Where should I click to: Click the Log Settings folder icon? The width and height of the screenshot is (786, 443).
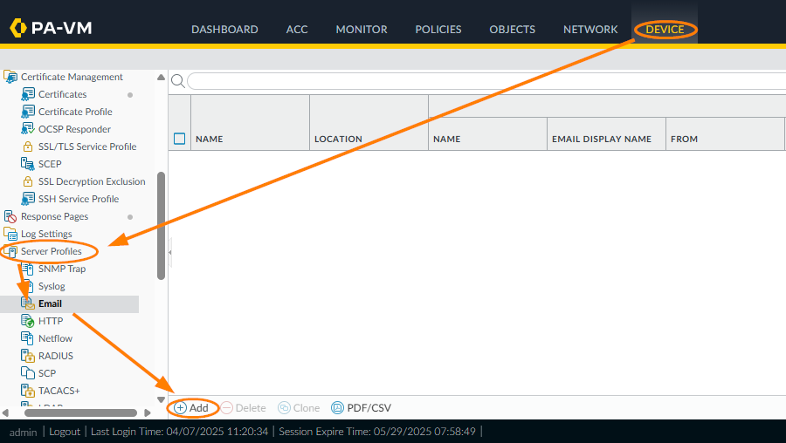coord(10,234)
